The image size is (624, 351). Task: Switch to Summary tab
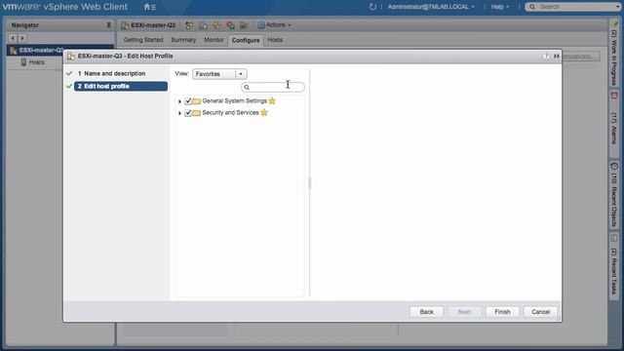[183, 40]
